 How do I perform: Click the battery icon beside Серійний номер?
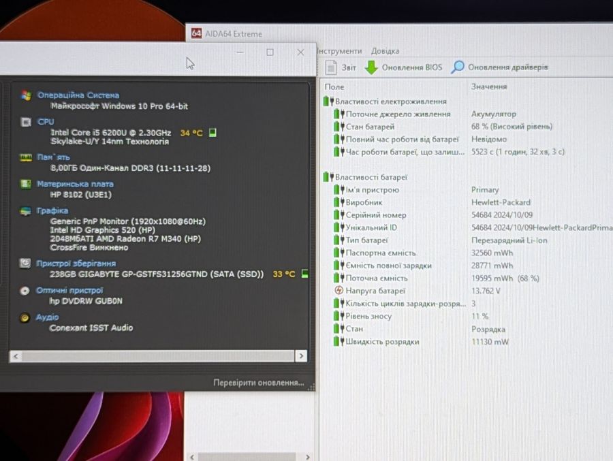coord(339,214)
